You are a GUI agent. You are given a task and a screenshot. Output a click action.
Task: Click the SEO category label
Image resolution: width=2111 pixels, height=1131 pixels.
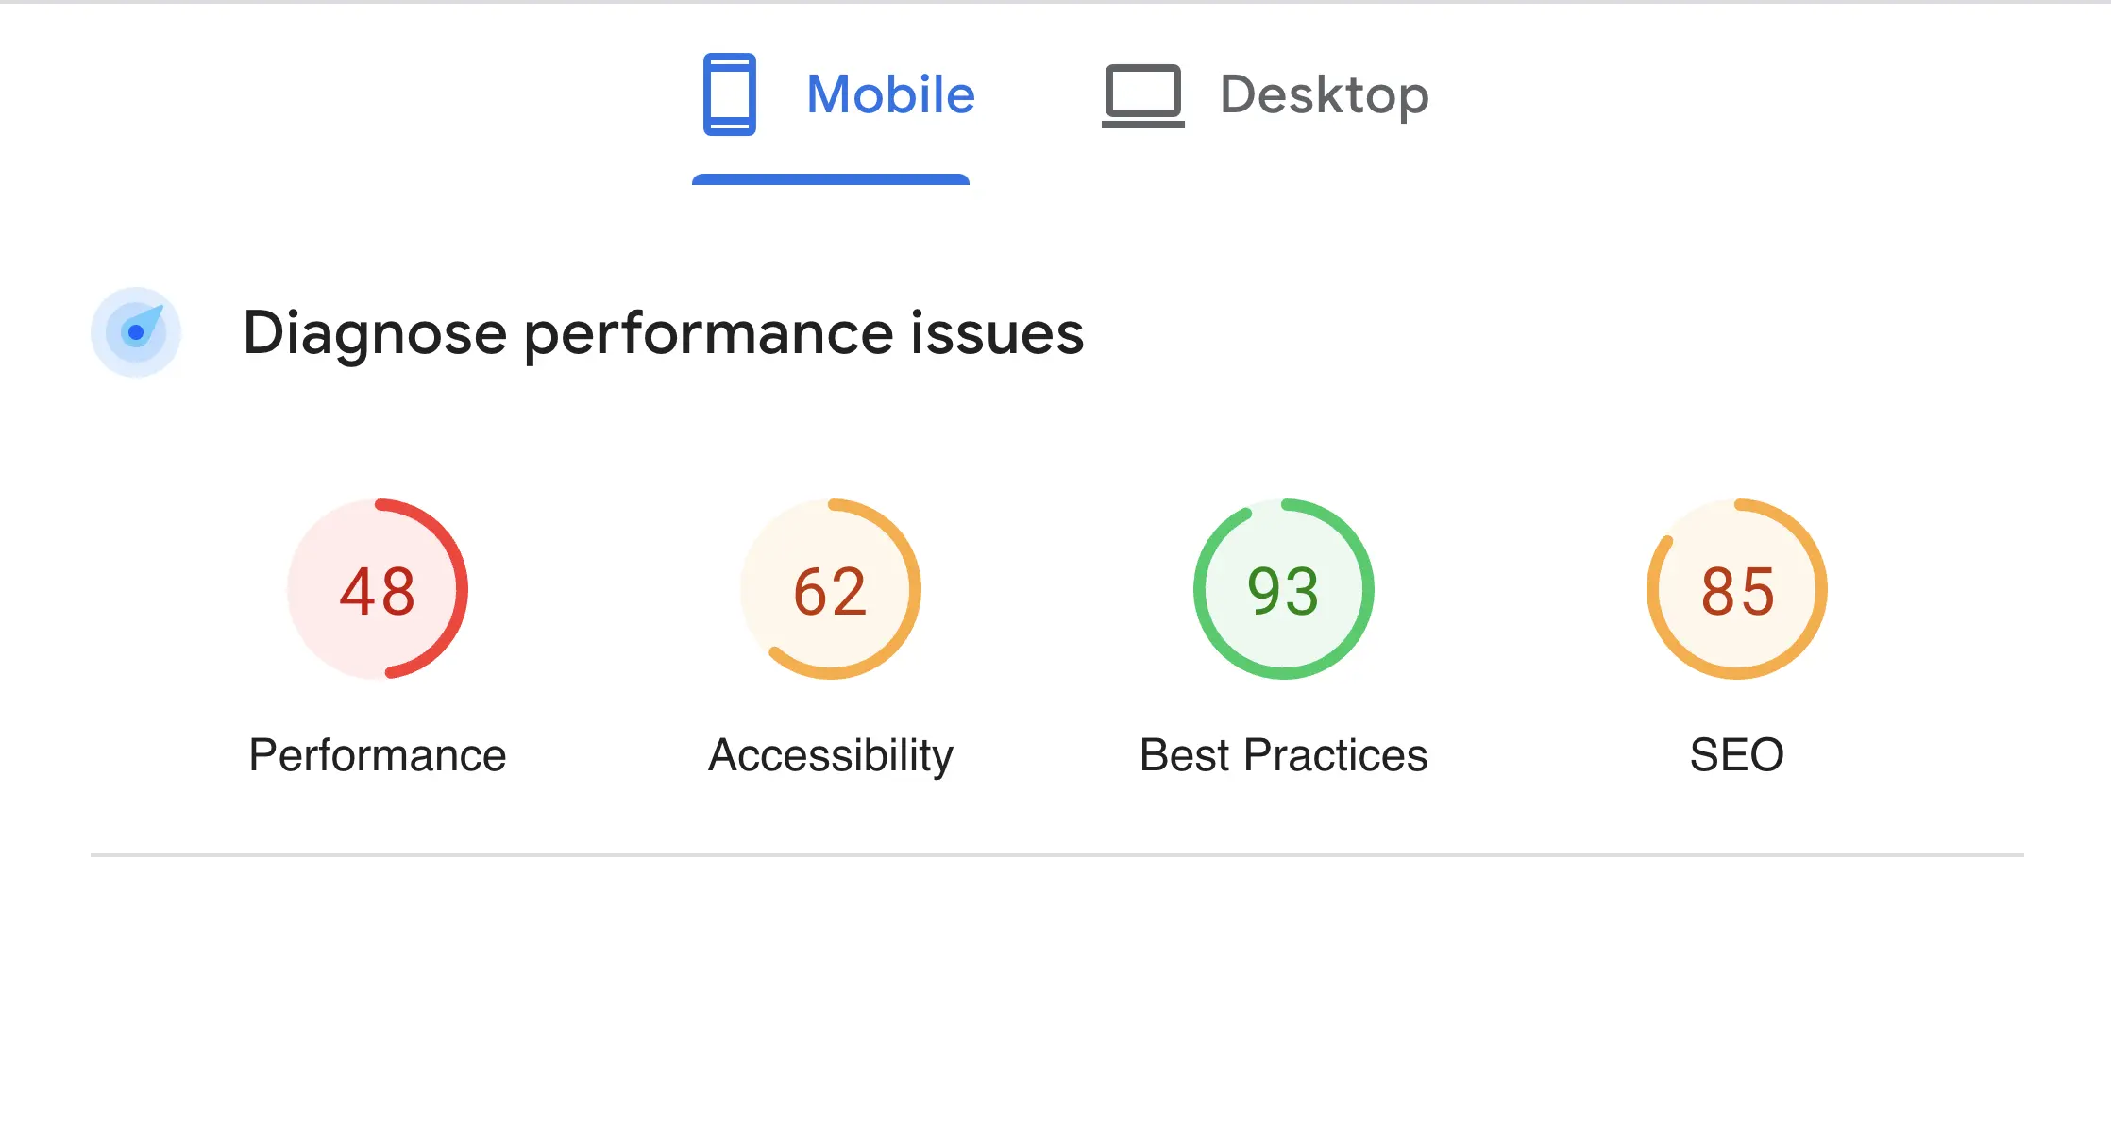pos(1737,755)
